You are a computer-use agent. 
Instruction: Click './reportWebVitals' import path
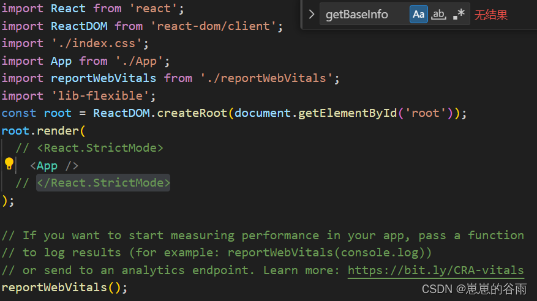(266, 78)
